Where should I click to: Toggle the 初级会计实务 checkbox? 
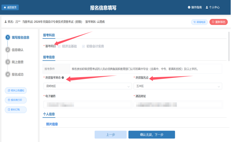click(x=83, y=46)
